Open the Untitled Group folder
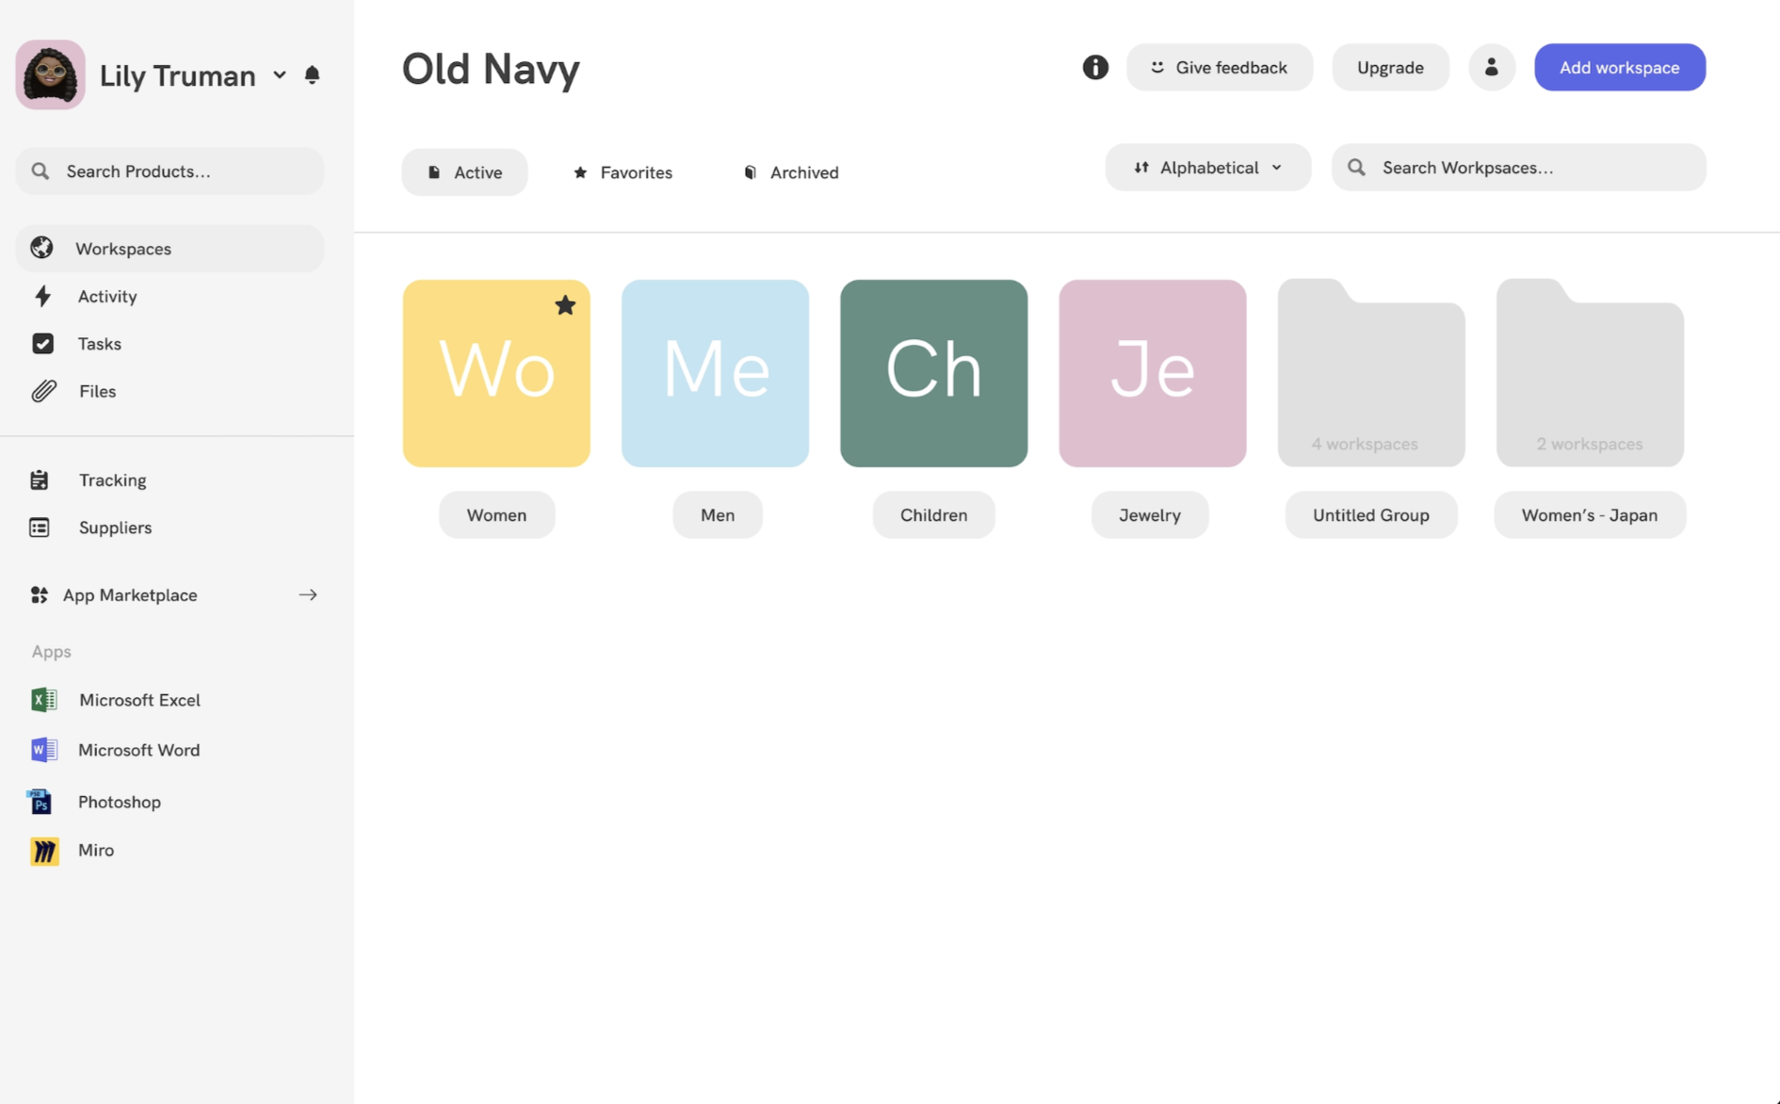 click(x=1370, y=375)
